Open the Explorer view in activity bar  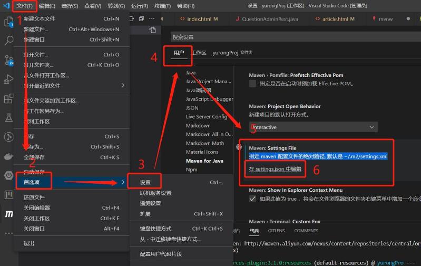pos(8,22)
